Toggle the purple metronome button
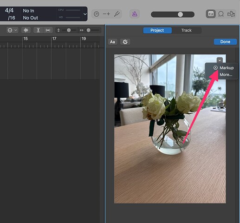Viewport: 240px width, 223px height. pos(135,14)
